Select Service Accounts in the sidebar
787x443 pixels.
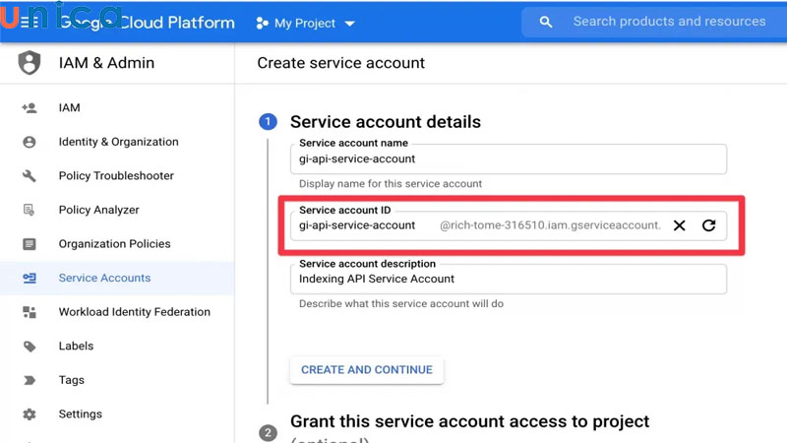tap(104, 278)
